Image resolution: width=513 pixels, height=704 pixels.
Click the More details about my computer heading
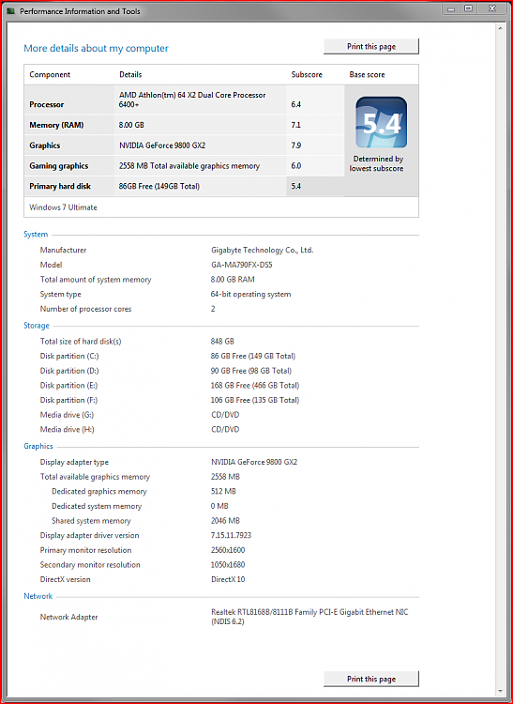pyautogui.click(x=96, y=48)
